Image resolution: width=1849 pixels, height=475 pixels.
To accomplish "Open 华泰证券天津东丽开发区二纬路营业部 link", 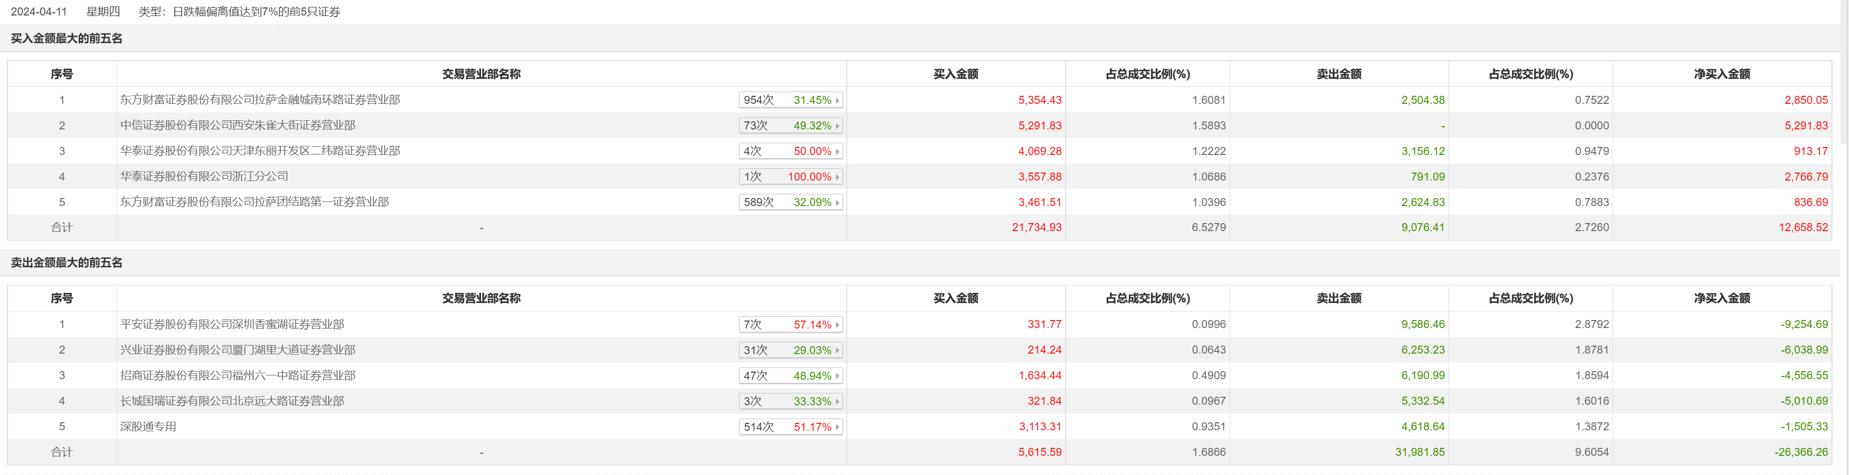I will 260,151.
